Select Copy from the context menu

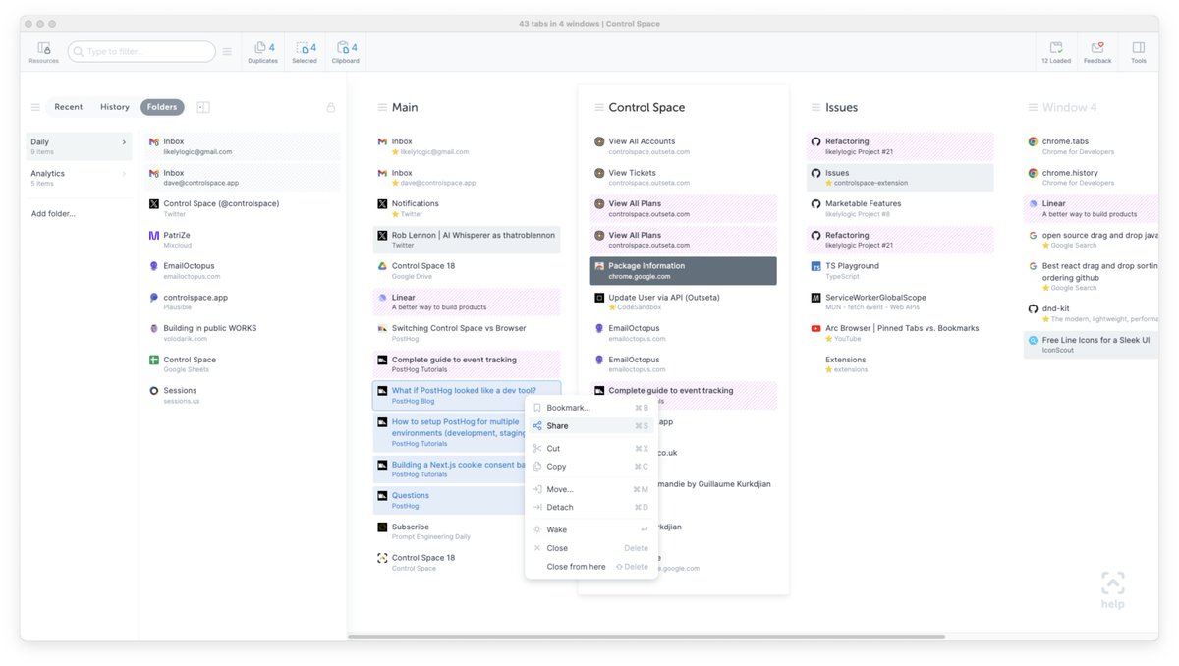point(591,467)
